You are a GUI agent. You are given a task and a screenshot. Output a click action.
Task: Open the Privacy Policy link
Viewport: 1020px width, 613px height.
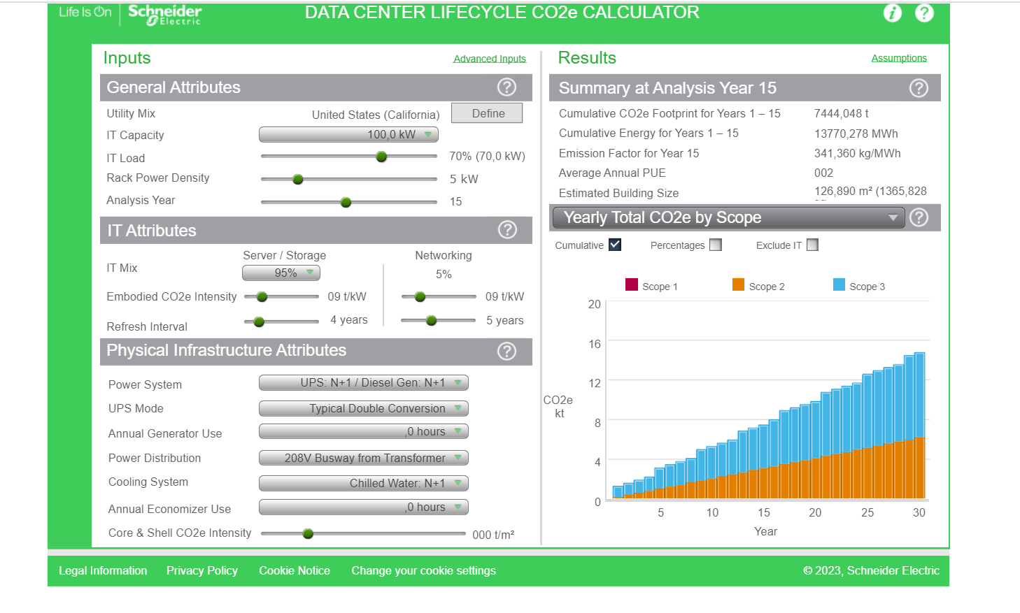point(202,570)
